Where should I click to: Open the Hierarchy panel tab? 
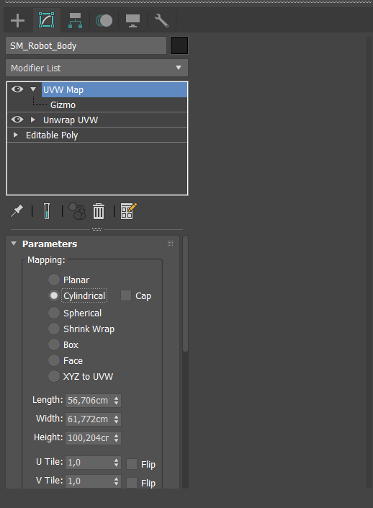pyautogui.click(x=75, y=20)
